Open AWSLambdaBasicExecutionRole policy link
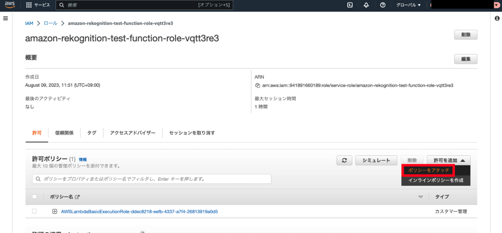Viewport: 502px width, 233px height. click(x=139, y=211)
